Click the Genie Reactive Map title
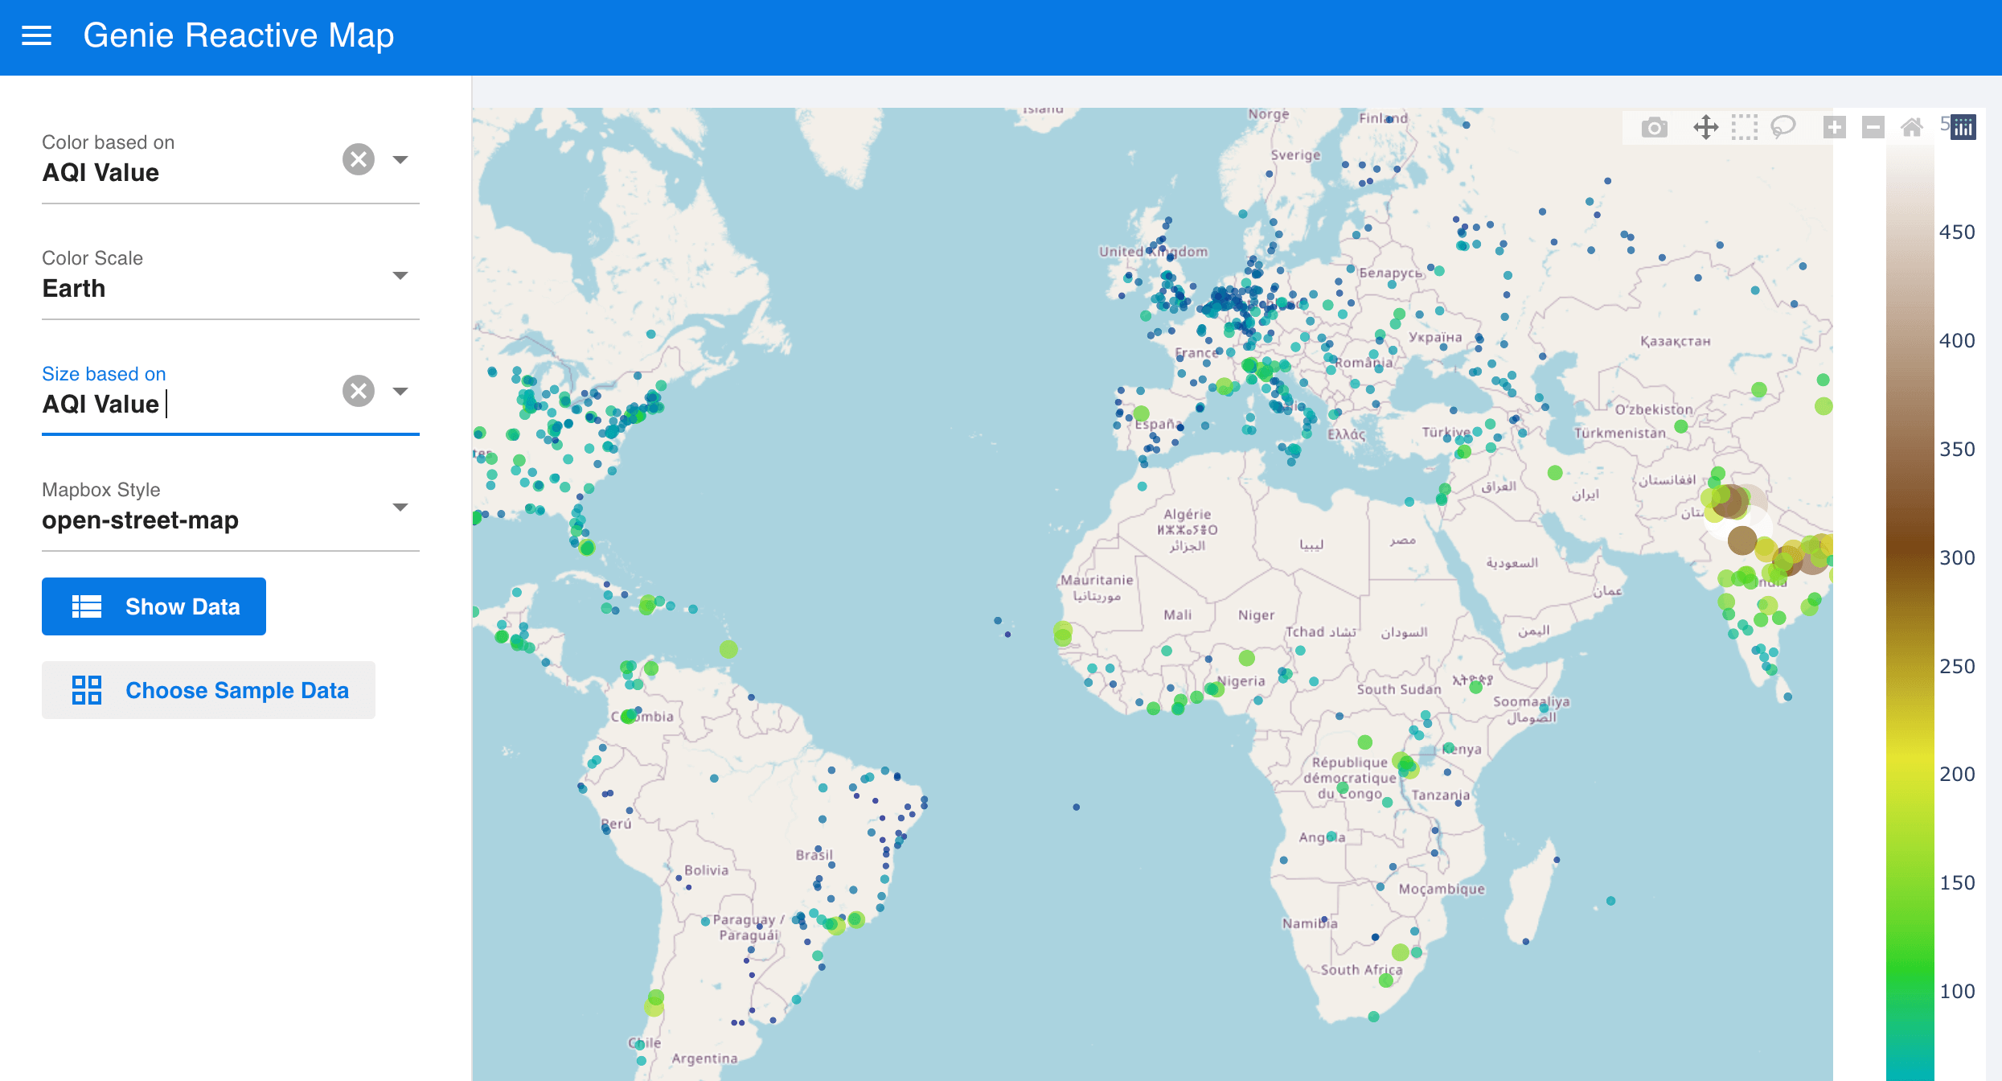This screenshot has width=2002, height=1081. pyautogui.click(x=239, y=35)
